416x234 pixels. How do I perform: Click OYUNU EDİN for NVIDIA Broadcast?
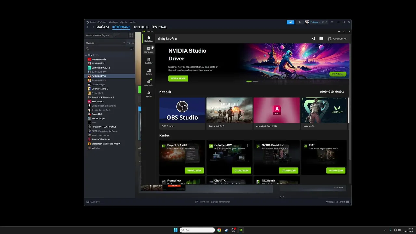point(289,170)
